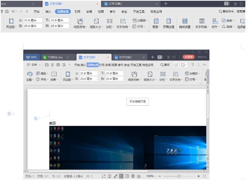The image size is (248, 185).
Task: Click the horizontal scrollbar under the document
Action: 115,171
